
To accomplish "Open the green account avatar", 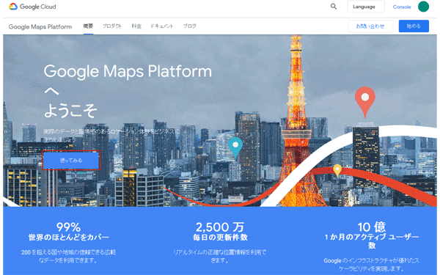I will tap(423, 7).
